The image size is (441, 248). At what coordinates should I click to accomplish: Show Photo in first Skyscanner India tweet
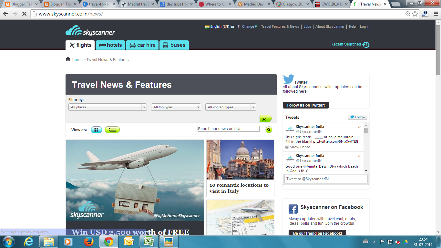[298, 147]
